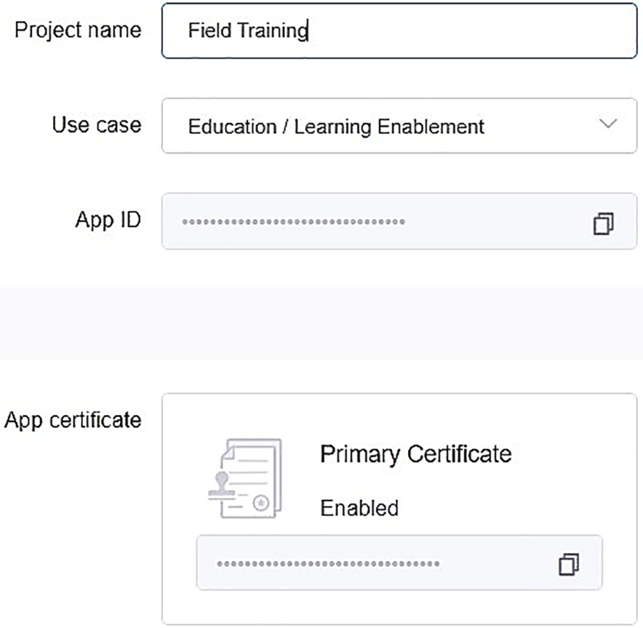
Task: Click the Enabled certificate status text
Action: pos(359,508)
